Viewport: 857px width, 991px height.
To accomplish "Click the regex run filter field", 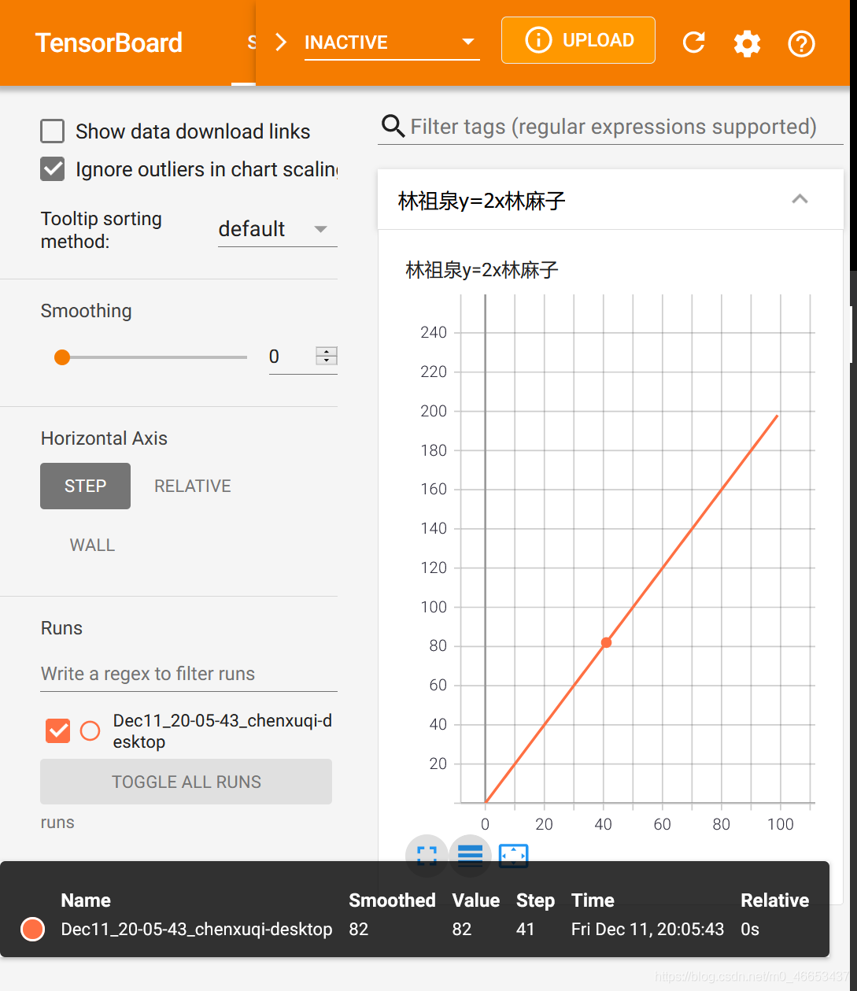I will tap(187, 674).
